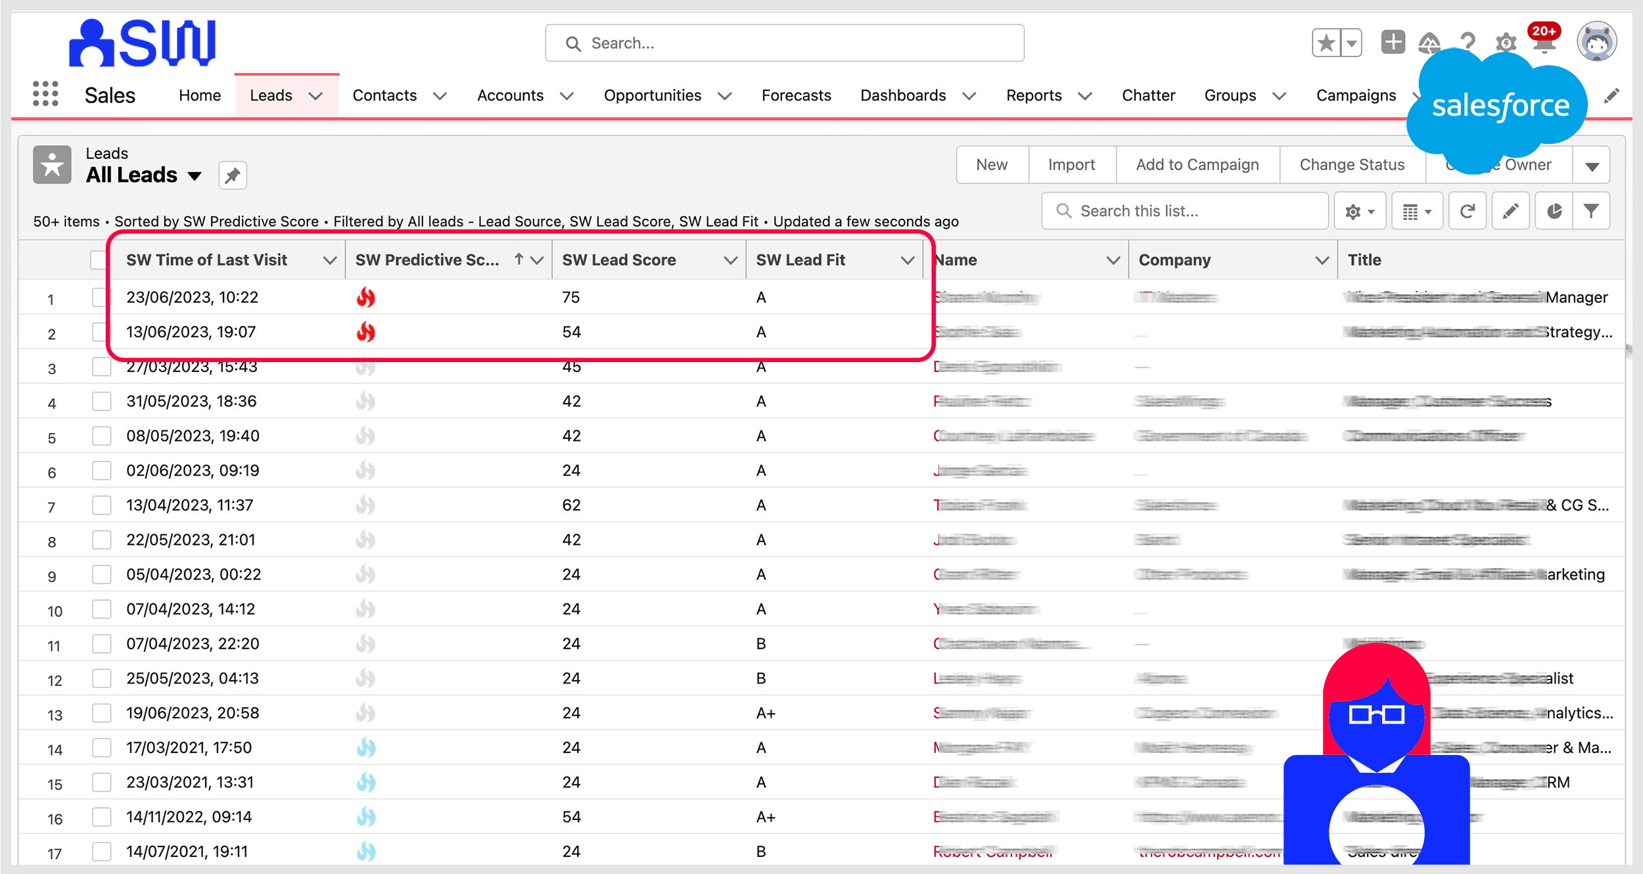Viewport: 1643px width, 874px height.
Task: Open SW Lead Score column menu
Action: pyautogui.click(x=729, y=260)
